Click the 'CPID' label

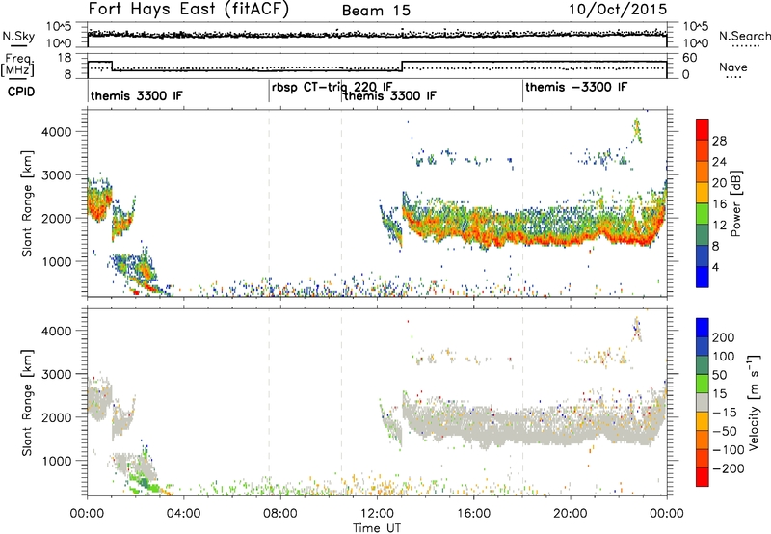point(21,92)
